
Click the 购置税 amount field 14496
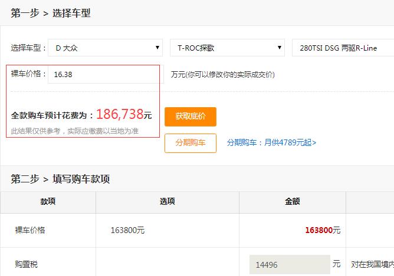pyautogui.click(x=290, y=264)
